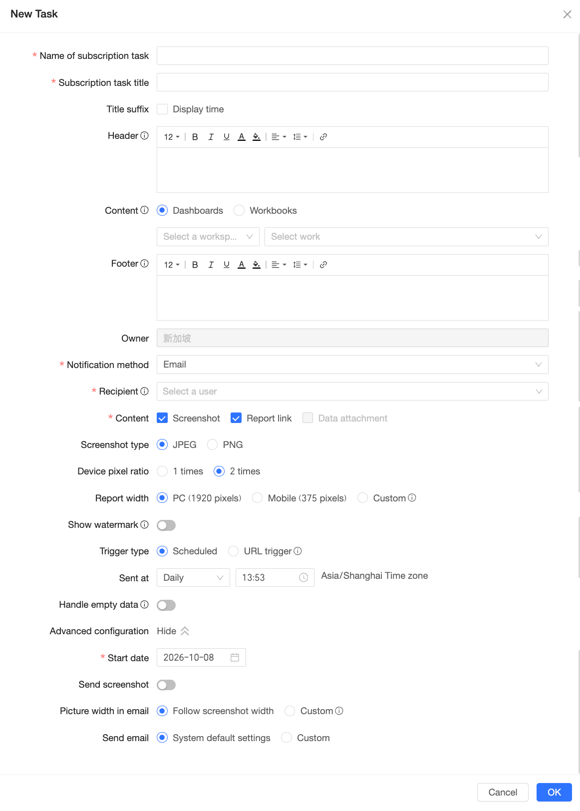Click Underline icon in Header toolbar

[x=227, y=137]
